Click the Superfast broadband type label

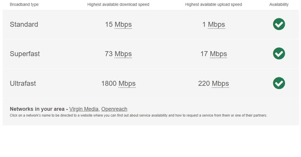pos(25,54)
